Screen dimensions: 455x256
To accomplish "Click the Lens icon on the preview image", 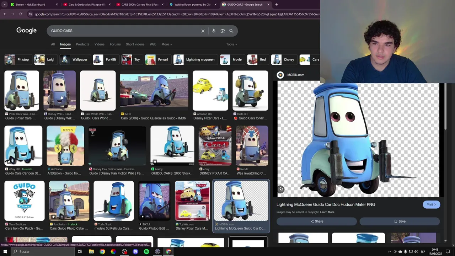I will click(281, 190).
